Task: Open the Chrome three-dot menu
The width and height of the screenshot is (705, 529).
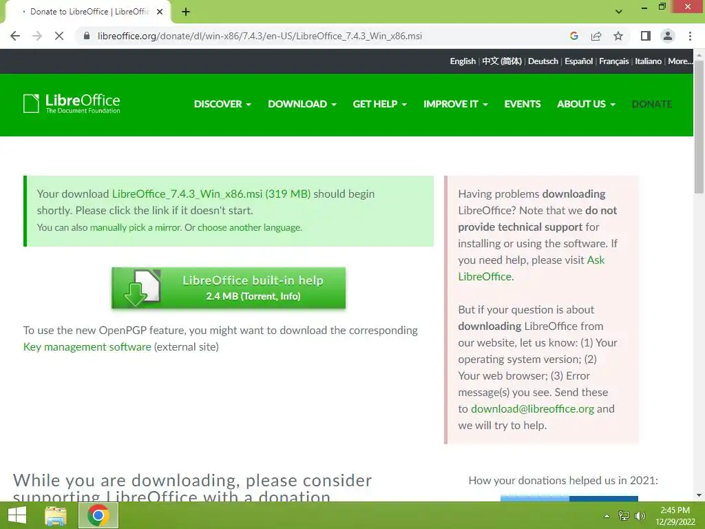Action: 690,36
